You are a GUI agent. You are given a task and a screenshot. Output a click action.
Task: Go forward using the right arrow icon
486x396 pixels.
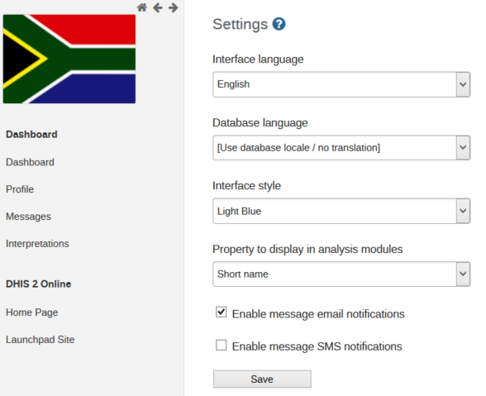(x=174, y=7)
